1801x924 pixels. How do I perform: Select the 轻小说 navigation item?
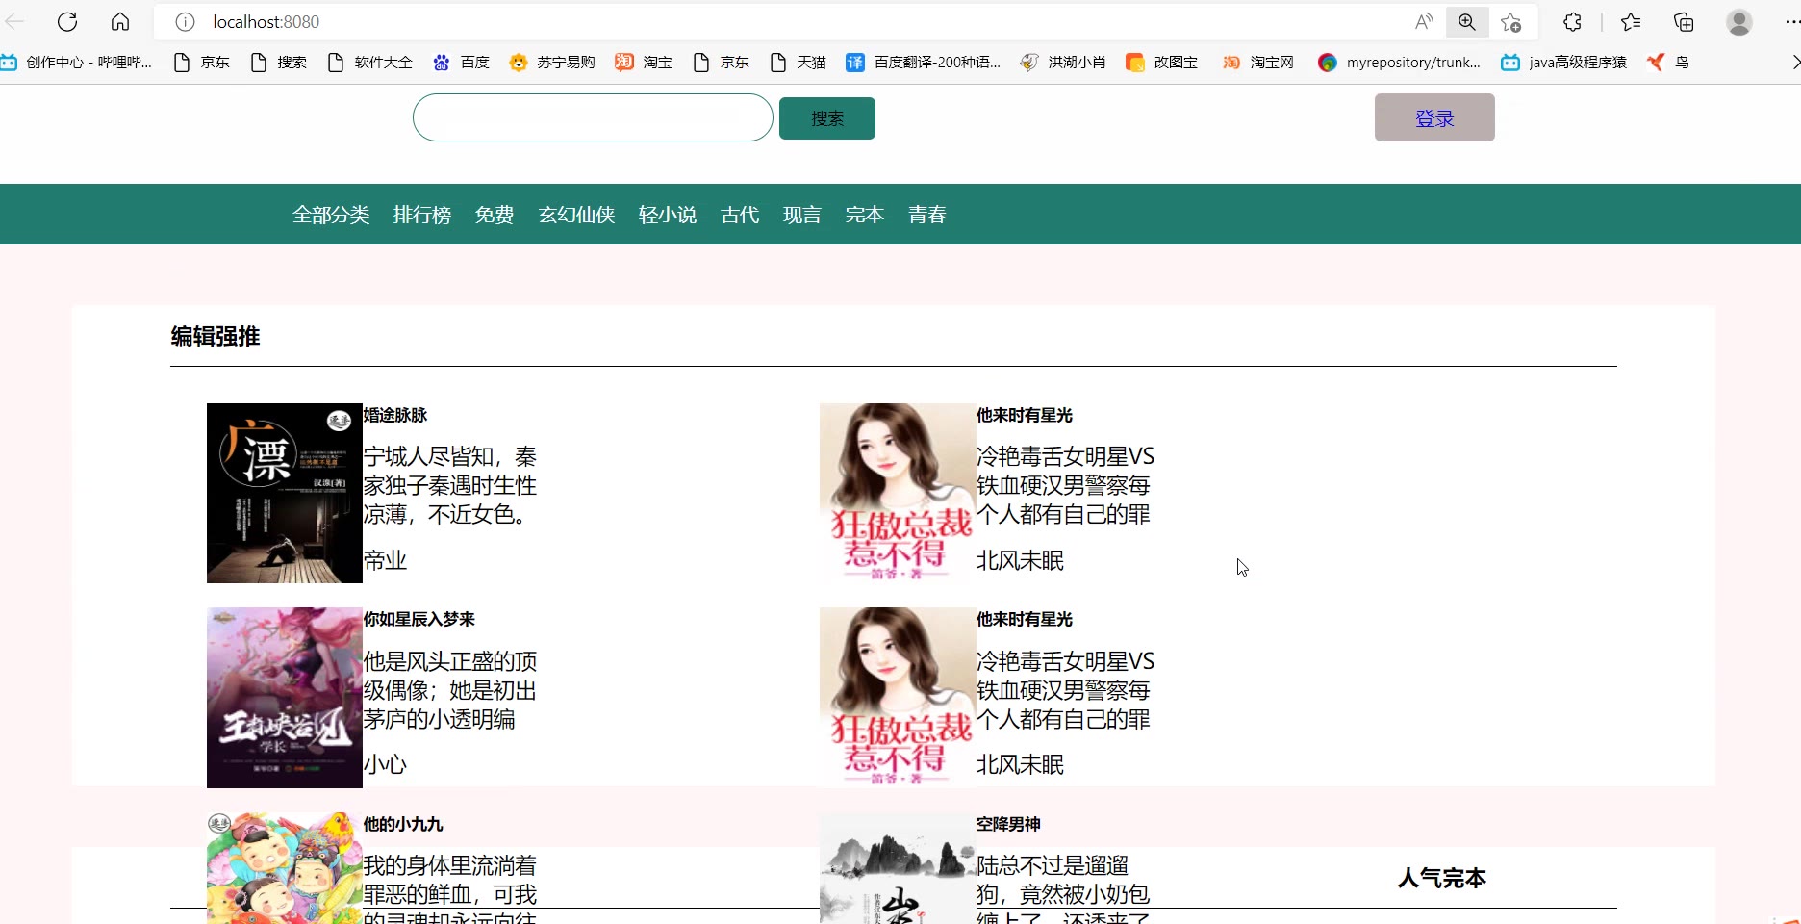668,215
